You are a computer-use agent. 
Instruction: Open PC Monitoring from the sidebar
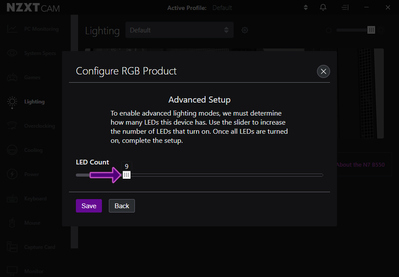click(12, 29)
